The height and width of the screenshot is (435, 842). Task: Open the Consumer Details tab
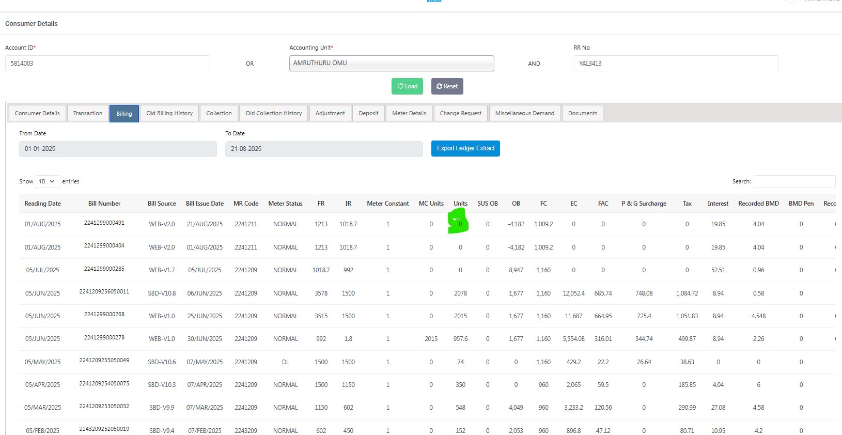click(37, 113)
